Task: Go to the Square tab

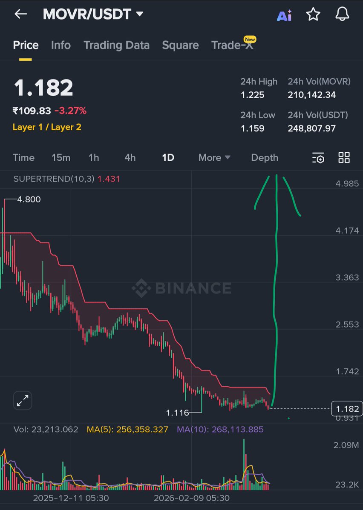Action: 180,45
